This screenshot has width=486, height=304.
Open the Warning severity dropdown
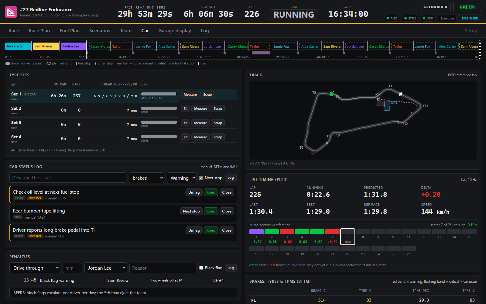181,178
